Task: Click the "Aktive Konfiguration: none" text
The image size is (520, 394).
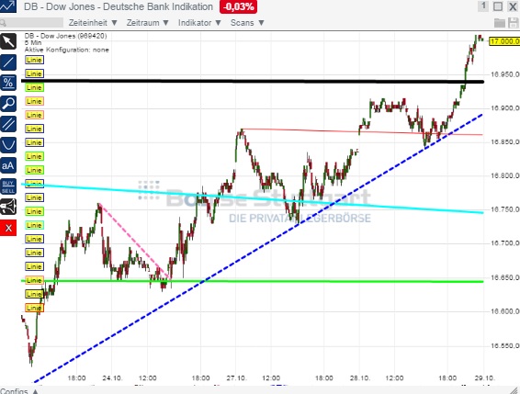Action: 67,50
